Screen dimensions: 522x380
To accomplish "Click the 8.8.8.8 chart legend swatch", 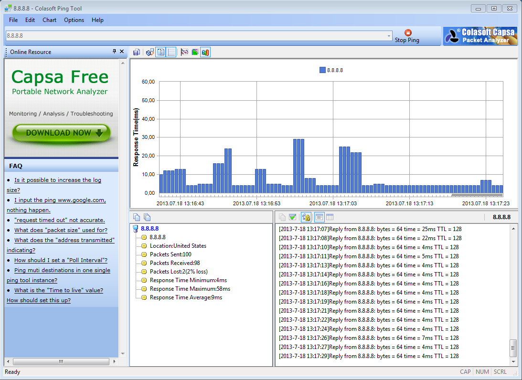I will [x=322, y=70].
